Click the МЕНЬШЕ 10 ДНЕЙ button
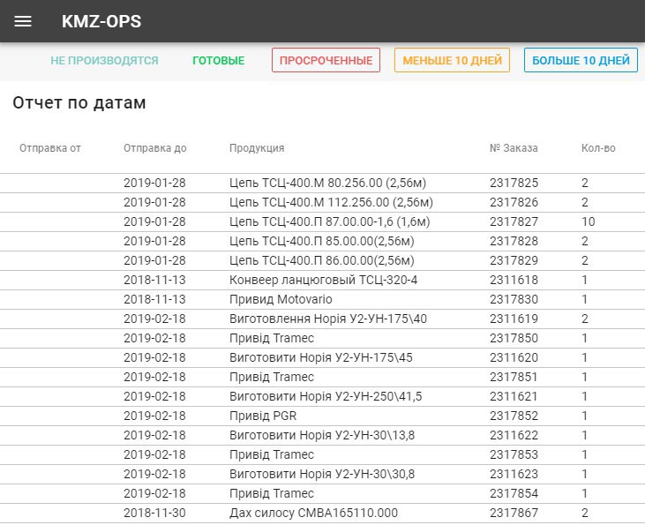The image size is (645, 525). click(x=452, y=60)
